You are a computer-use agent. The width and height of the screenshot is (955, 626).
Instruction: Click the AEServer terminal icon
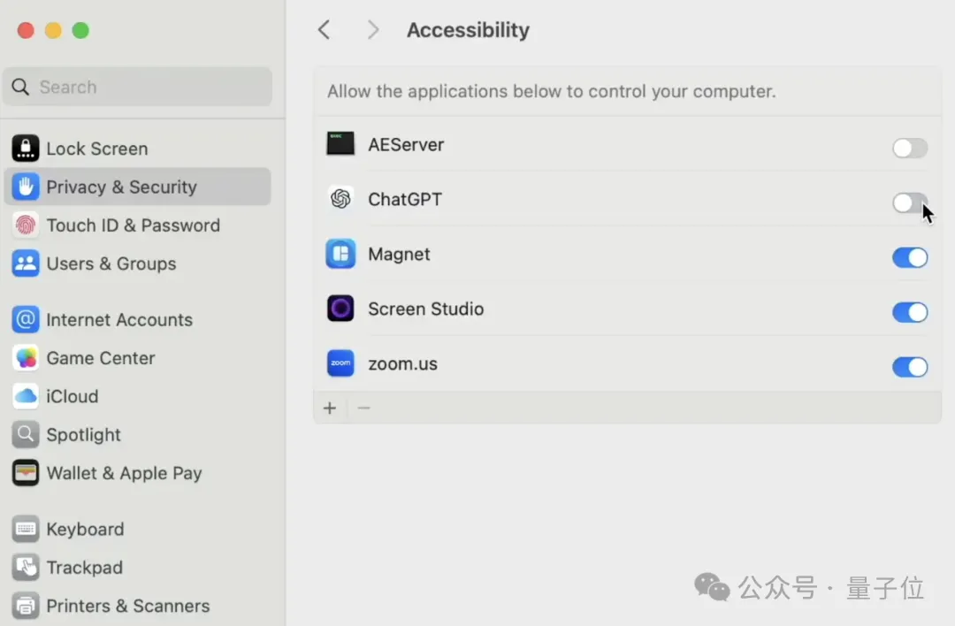[x=340, y=144]
